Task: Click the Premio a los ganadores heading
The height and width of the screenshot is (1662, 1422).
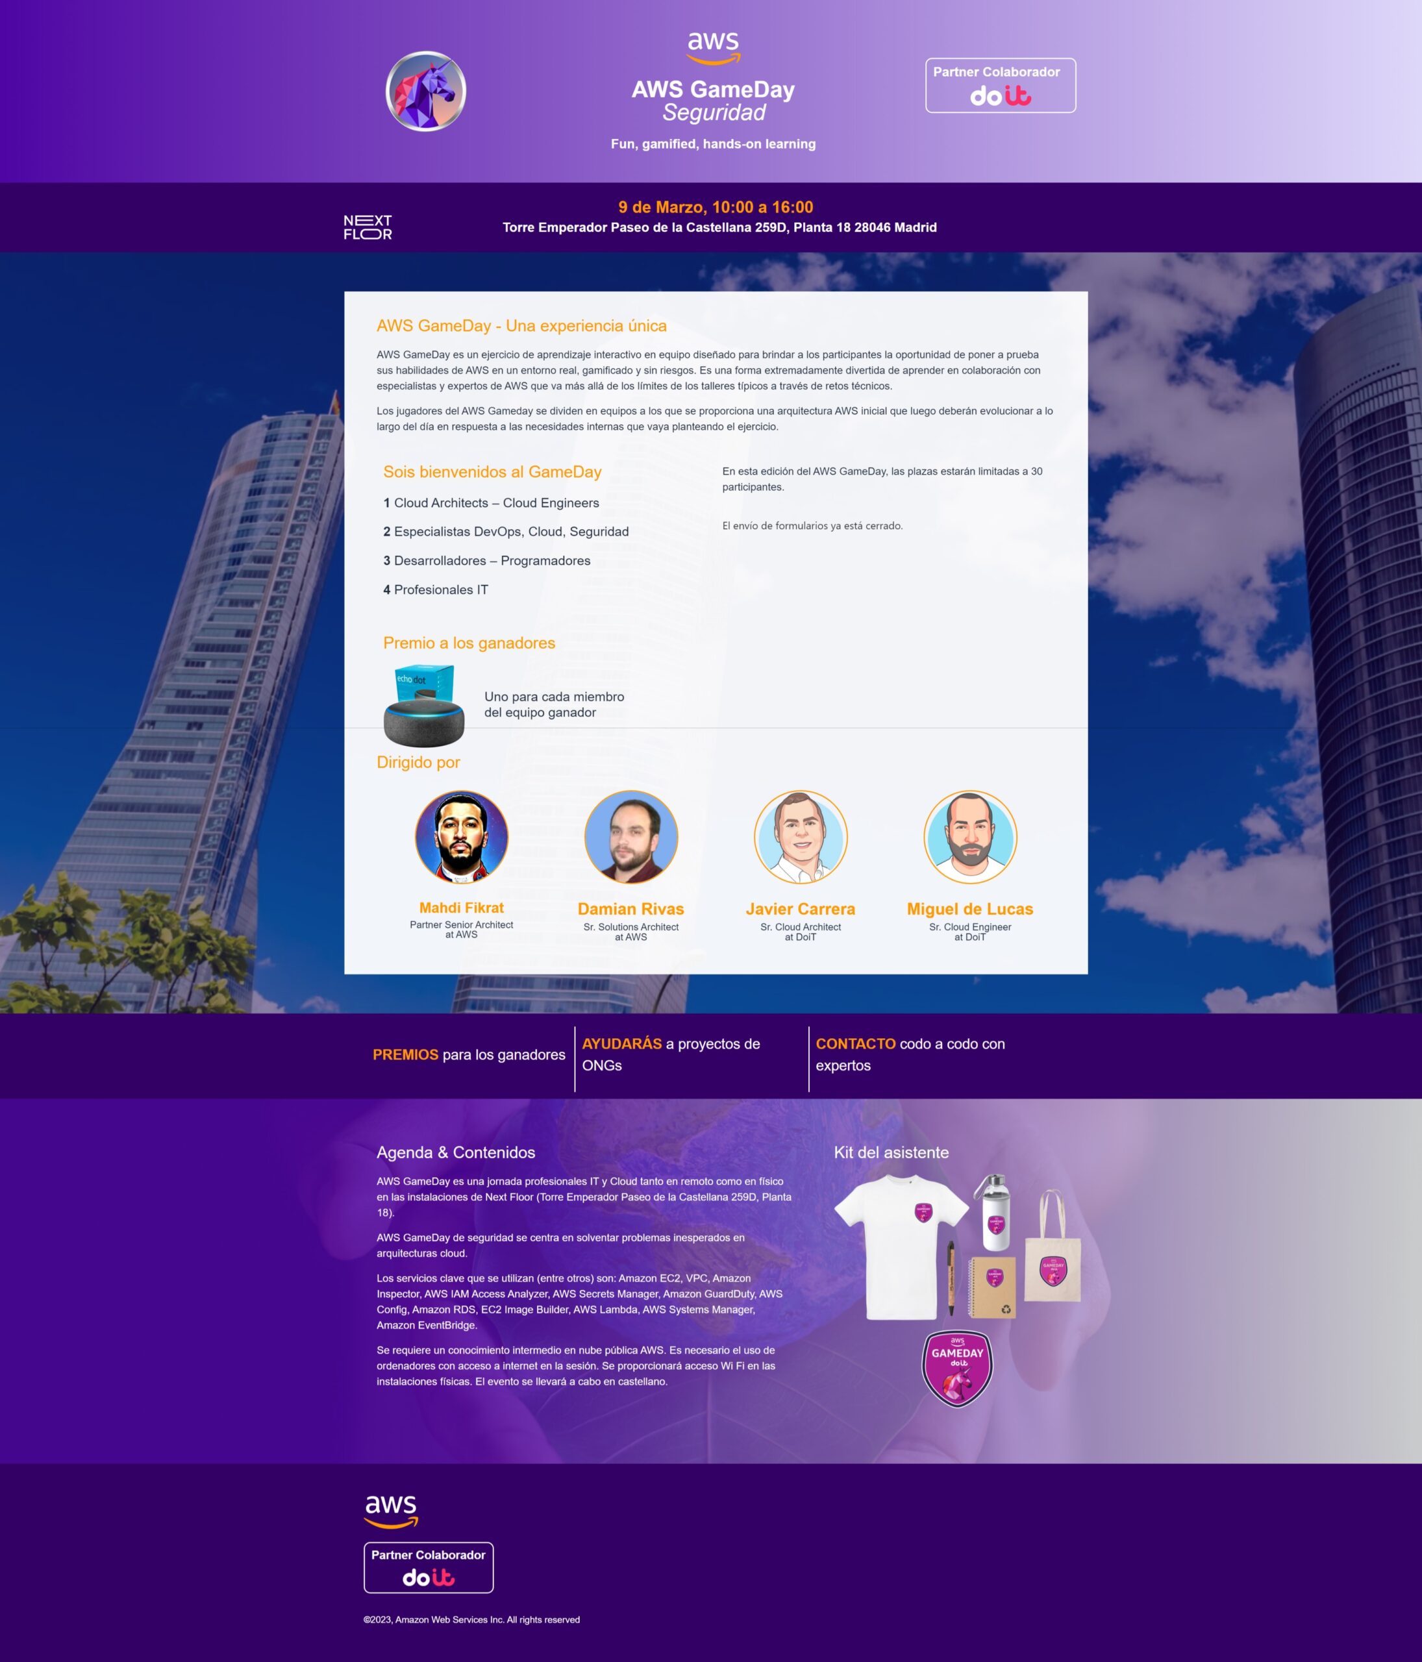Action: pyautogui.click(x=469, y=643)
